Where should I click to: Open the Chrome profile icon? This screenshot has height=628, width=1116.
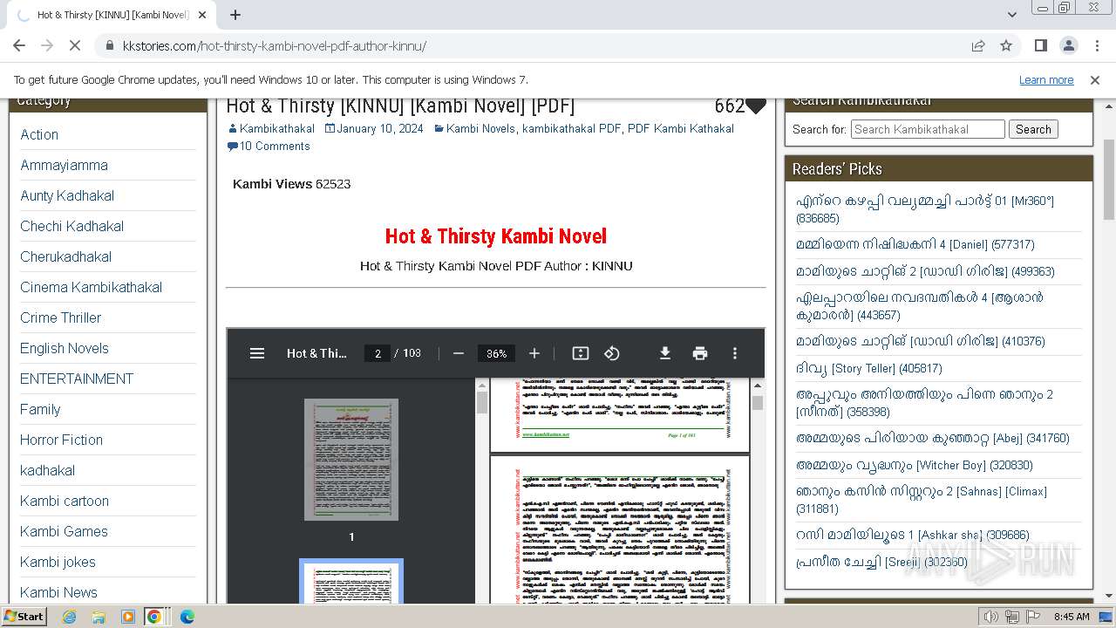(x=1069, y=45)
